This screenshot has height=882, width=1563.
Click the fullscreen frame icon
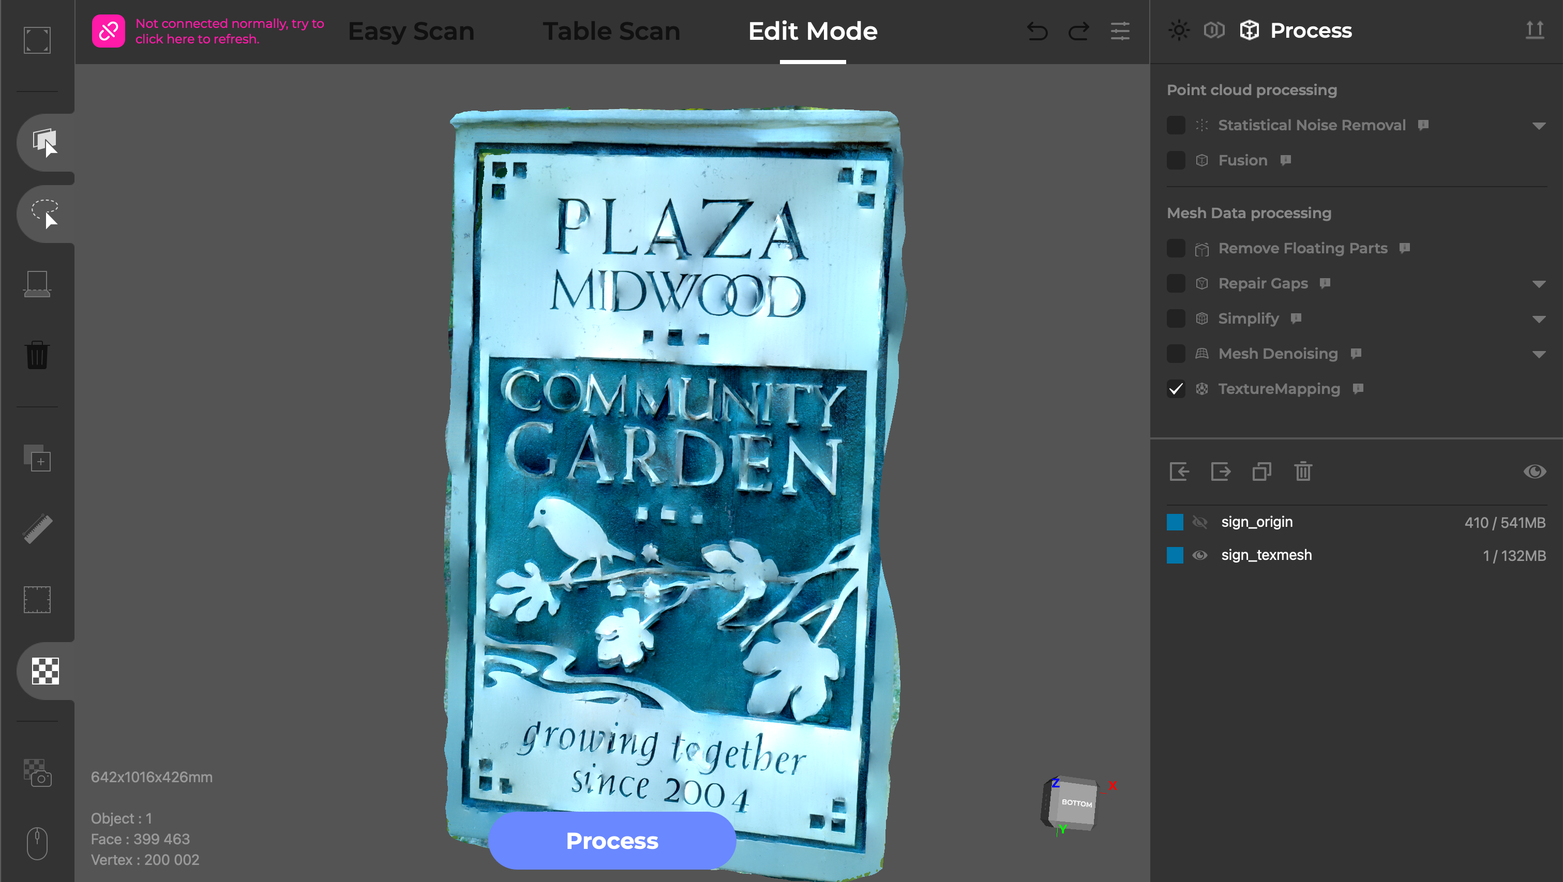click(37, 40)
